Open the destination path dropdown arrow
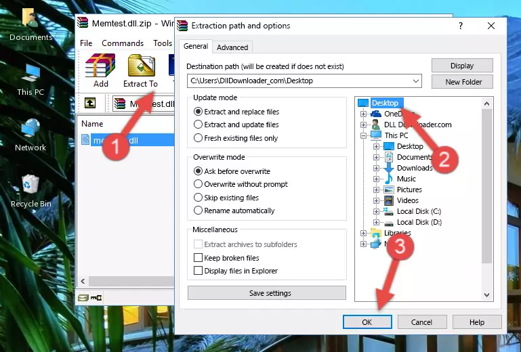 coord(416,81)
